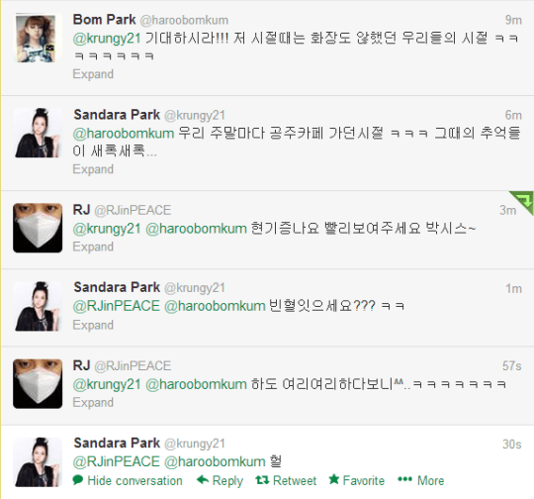This screenshot has height=499, width=534.
Task: Click the Favorite star icon
Action: (x=334, y=479)
